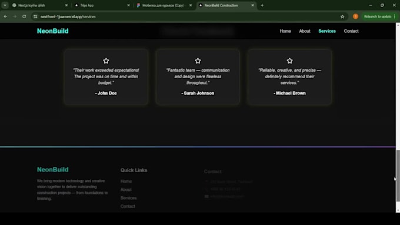Image resolution: width=400 pixels, height=225 pixels.
Task: Open Services in the top navigation
Action: tap(327, 31)
